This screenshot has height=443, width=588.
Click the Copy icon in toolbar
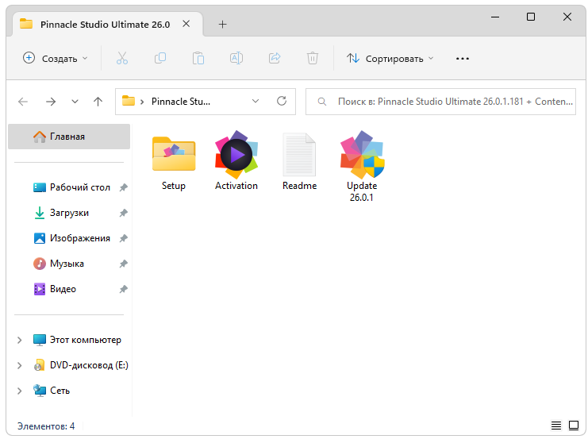tap(160, 59)
